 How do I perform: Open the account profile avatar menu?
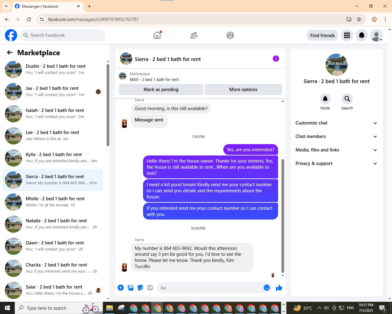(376, 35)
